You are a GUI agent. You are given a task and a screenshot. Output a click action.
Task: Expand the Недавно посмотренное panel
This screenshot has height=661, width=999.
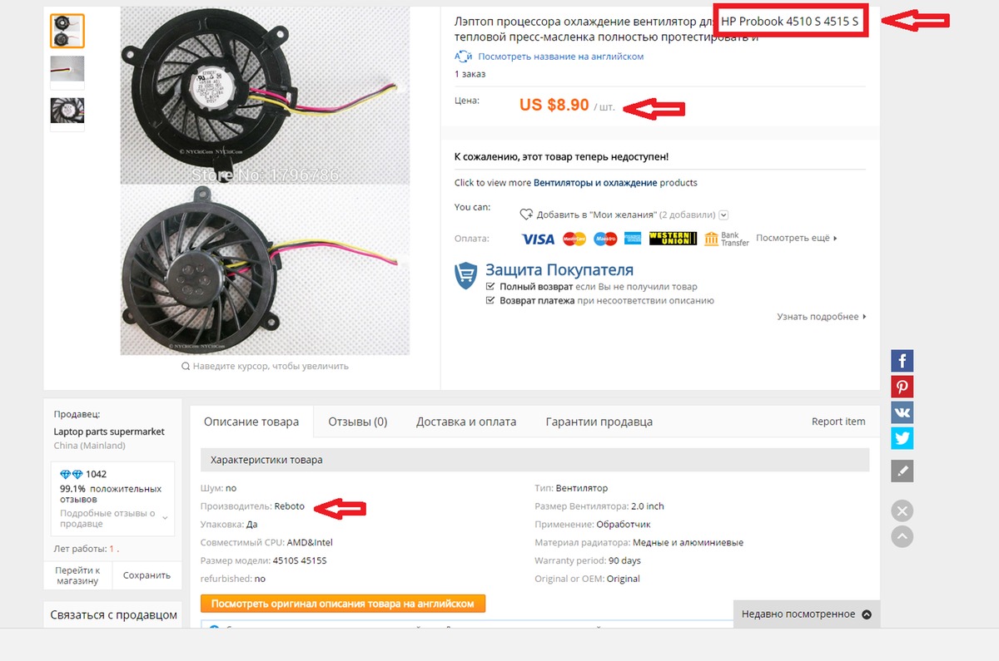807,614
